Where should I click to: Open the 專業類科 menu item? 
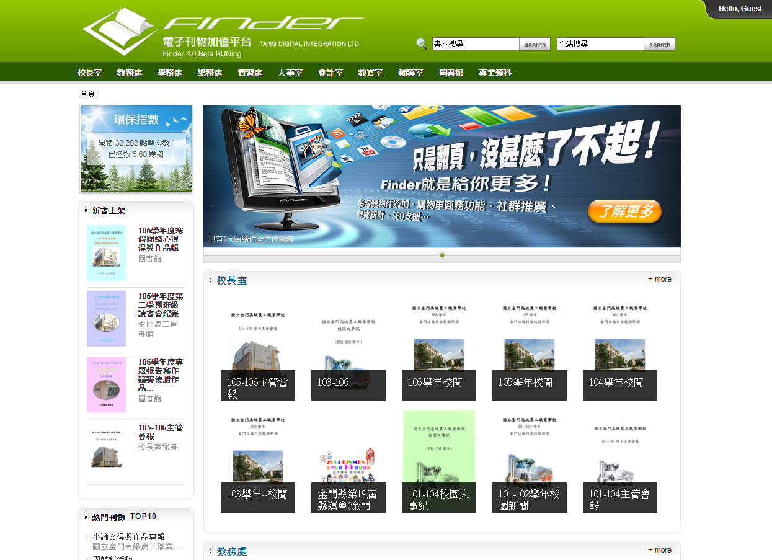click(495, 73)
